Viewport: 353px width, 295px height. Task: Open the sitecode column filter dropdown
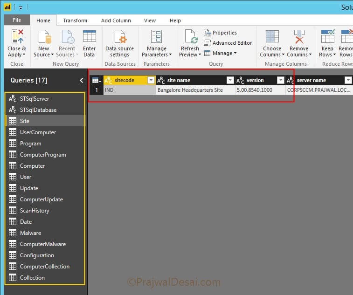pos(151,80)
